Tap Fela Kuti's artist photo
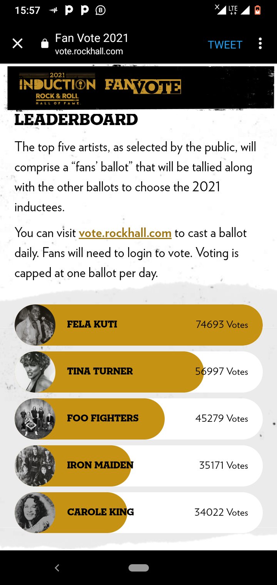This screenshot has height=585, width=277. pos(35,325)
